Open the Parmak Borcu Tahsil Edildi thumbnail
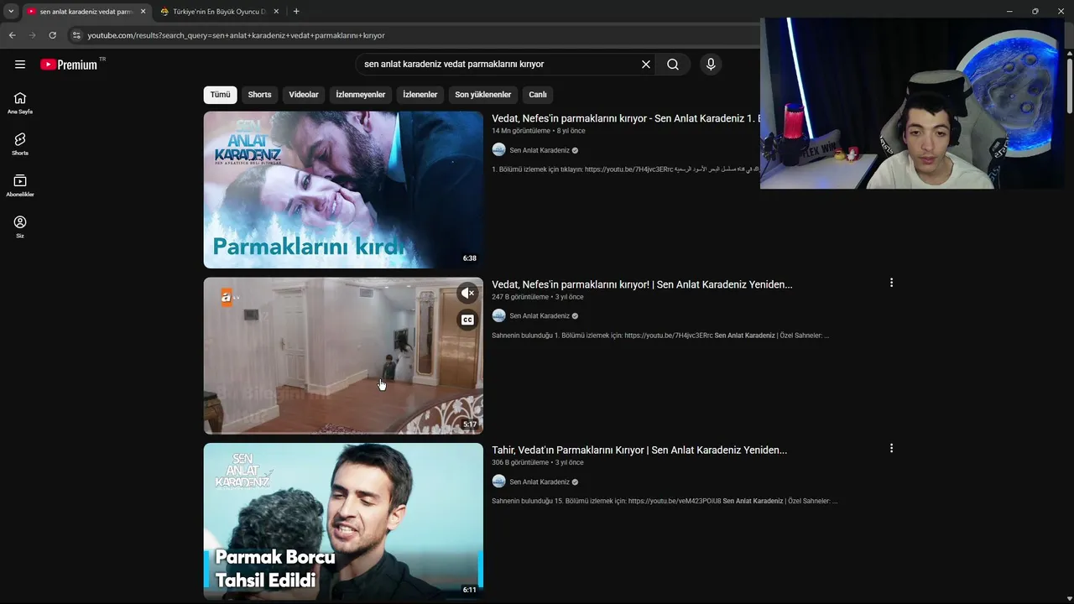The image size is (1074, 604). pyautogui.click(x=343, y=521)
